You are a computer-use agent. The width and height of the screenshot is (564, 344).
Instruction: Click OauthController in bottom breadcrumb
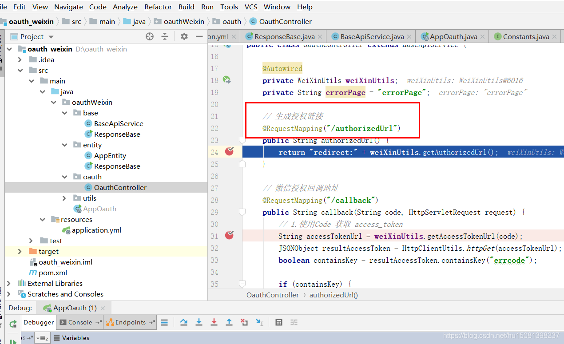[x=273, y=295]
